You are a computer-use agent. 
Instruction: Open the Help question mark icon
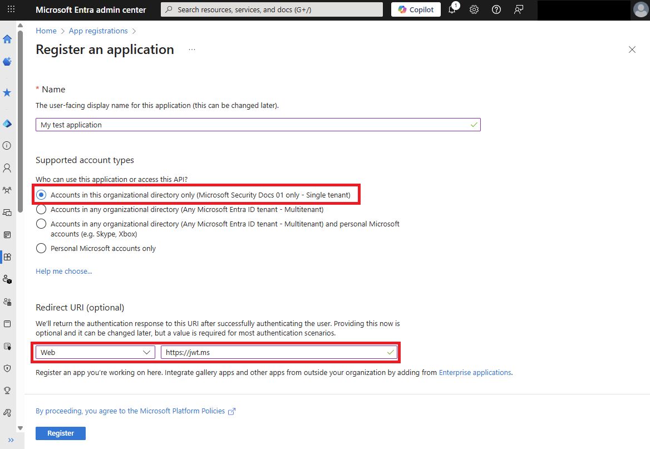[x=496, y=9]
